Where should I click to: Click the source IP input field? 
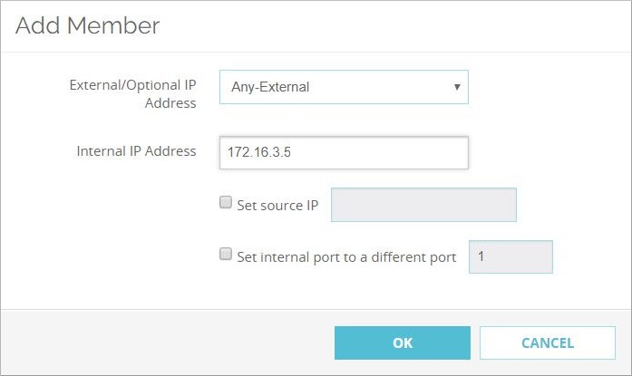point(423,205)
